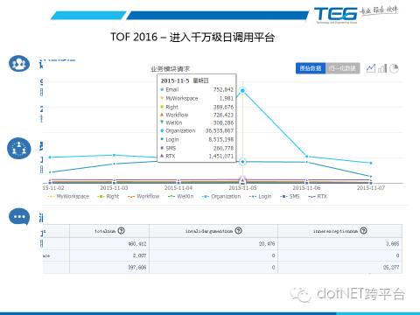Toggle Login series in legend
This screenshot has height=315, width=420.
point(261,196)
